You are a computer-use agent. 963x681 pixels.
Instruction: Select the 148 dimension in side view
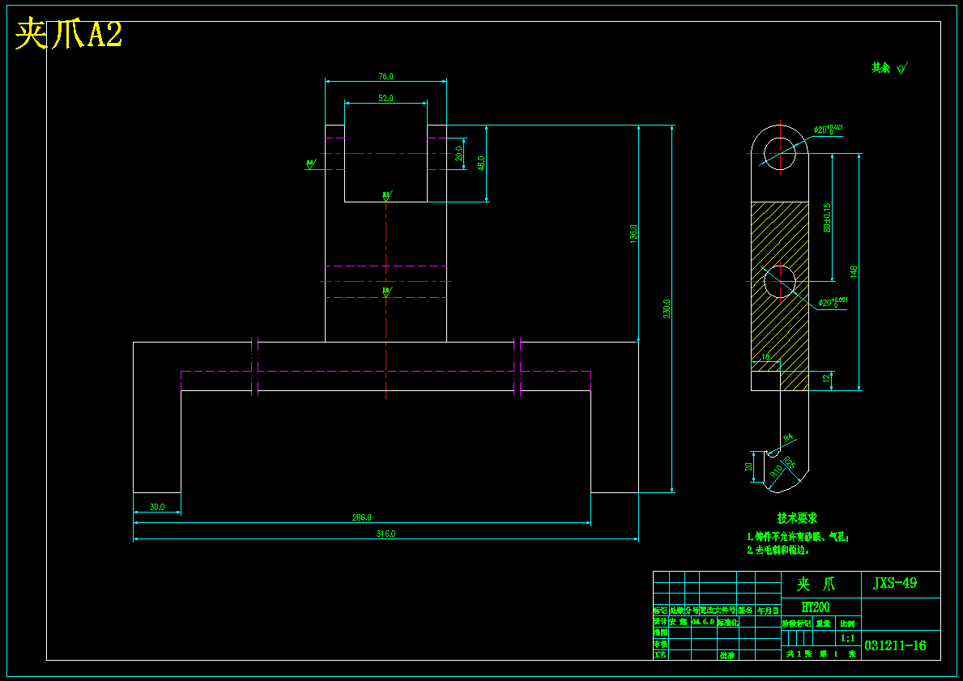(x=854, y=271)
